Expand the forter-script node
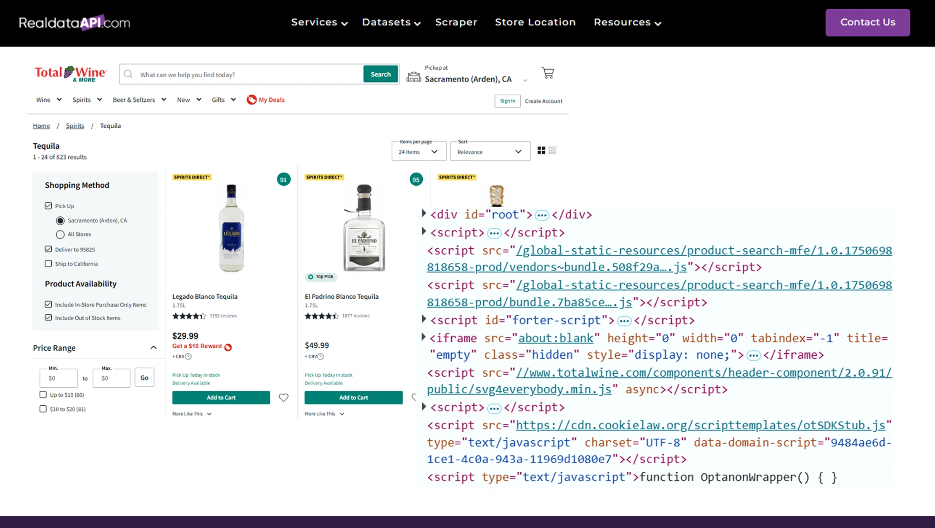Image resolution: width=935 pixels, height=528 pixels. click(x=424, y=319)
